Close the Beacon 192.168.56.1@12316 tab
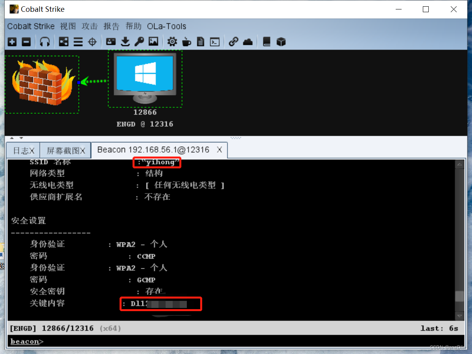The image size is (472, 354). [x=219, y=150]
